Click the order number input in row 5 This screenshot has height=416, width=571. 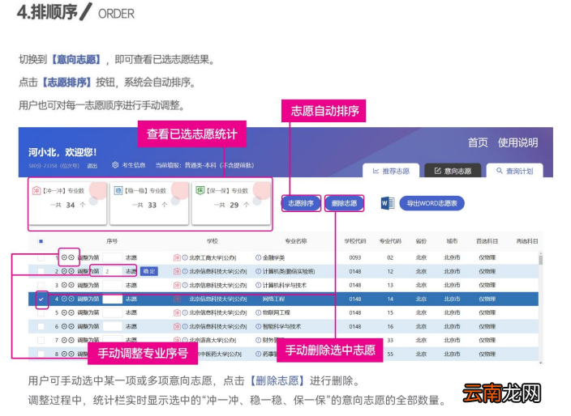[113, 313]
